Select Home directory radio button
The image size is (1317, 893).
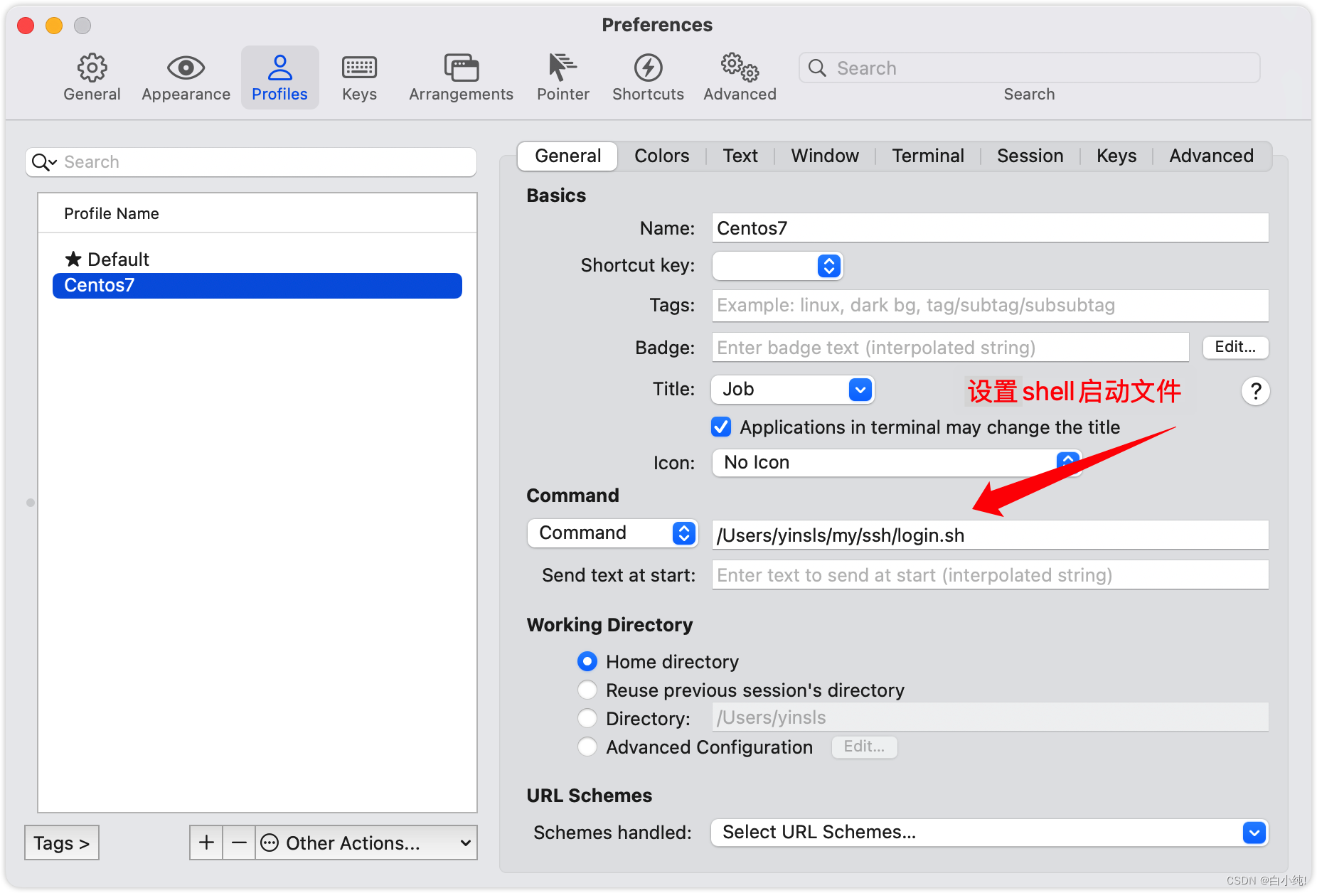(587, 661)
